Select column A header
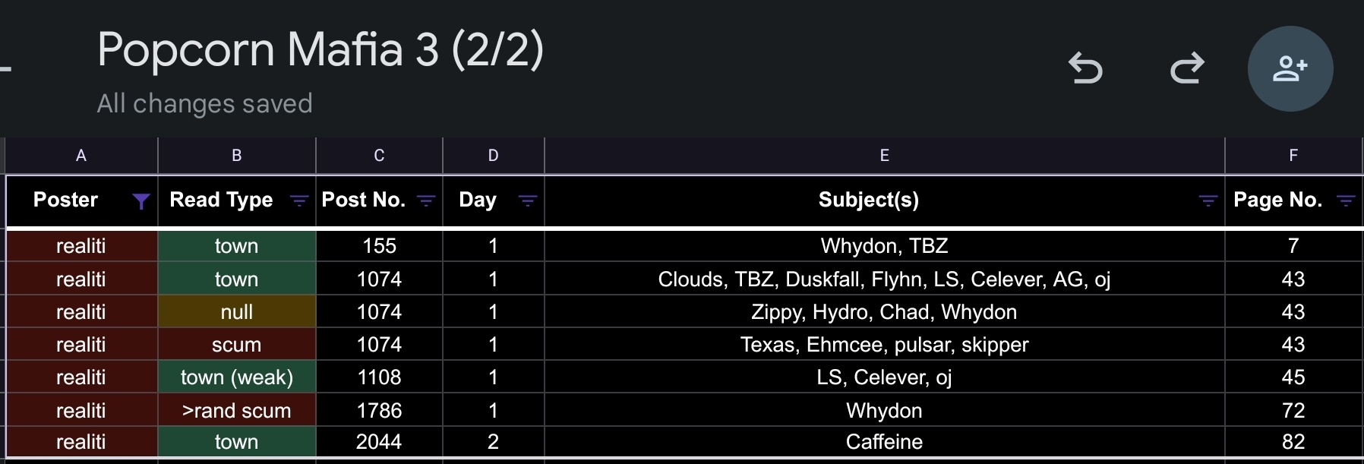Screen dimensions: 1364x464 [81, 156]
